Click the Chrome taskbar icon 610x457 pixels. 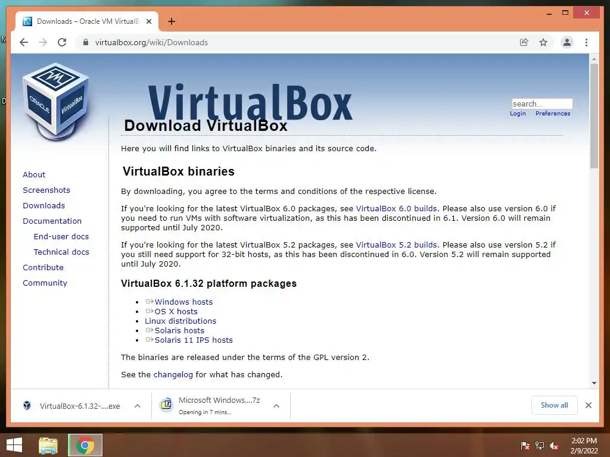(x=85, y=445)
